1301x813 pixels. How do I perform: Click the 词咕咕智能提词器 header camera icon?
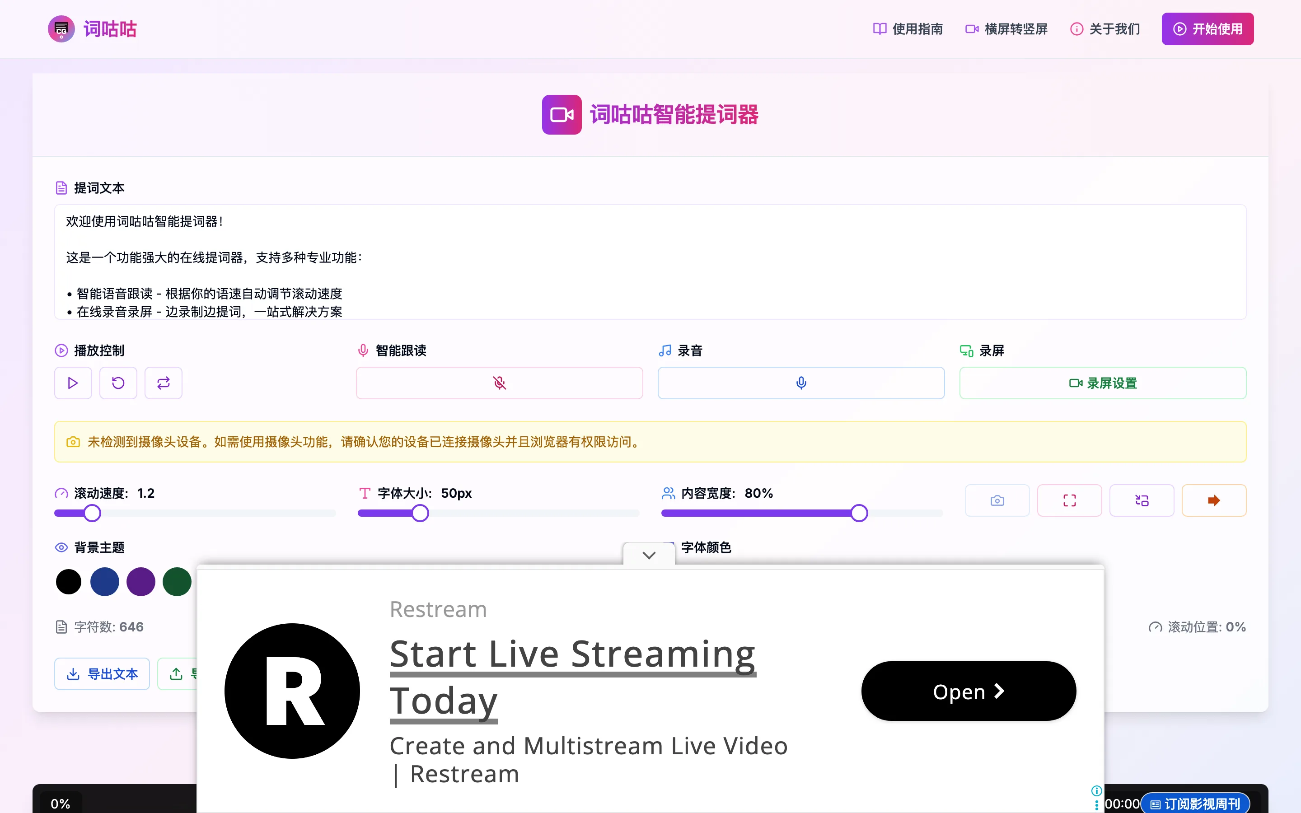pos(562,115)
